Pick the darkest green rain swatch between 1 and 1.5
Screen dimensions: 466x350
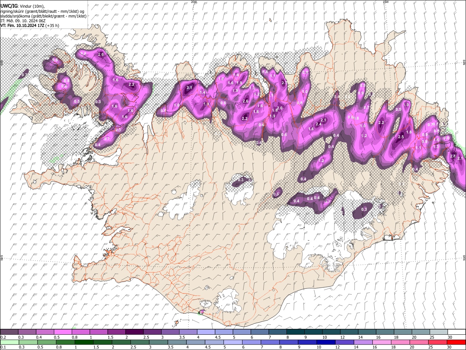(x=84, y=342)
